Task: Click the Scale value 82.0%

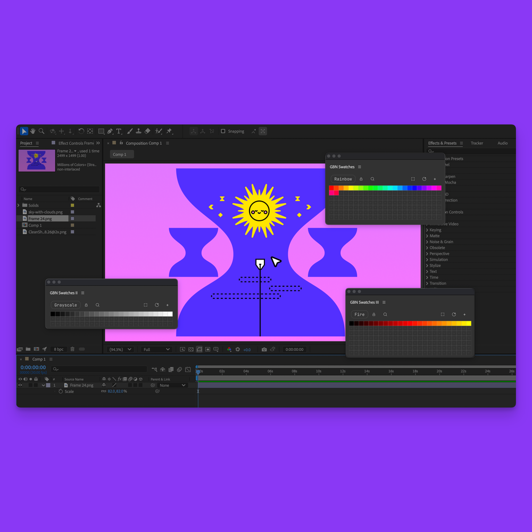Action: point(117,391)
